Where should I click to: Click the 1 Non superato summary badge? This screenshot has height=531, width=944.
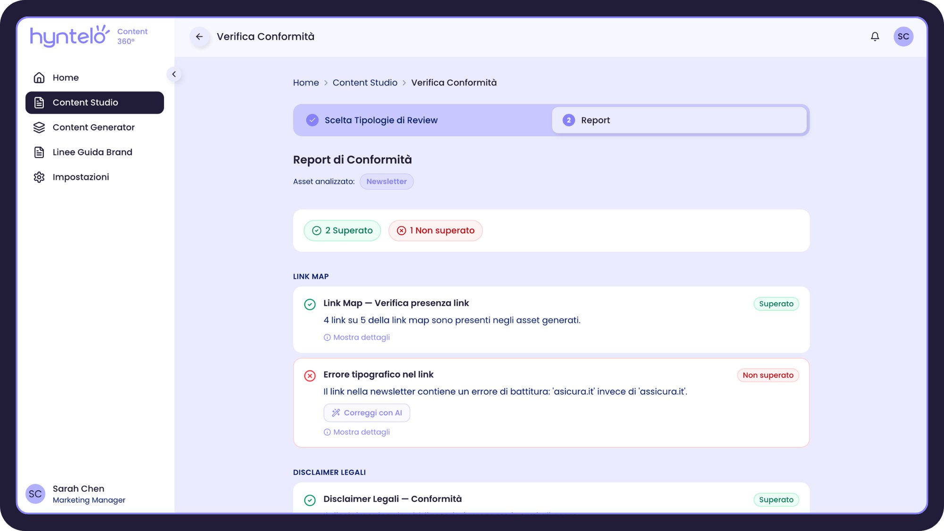click(435, 231)
